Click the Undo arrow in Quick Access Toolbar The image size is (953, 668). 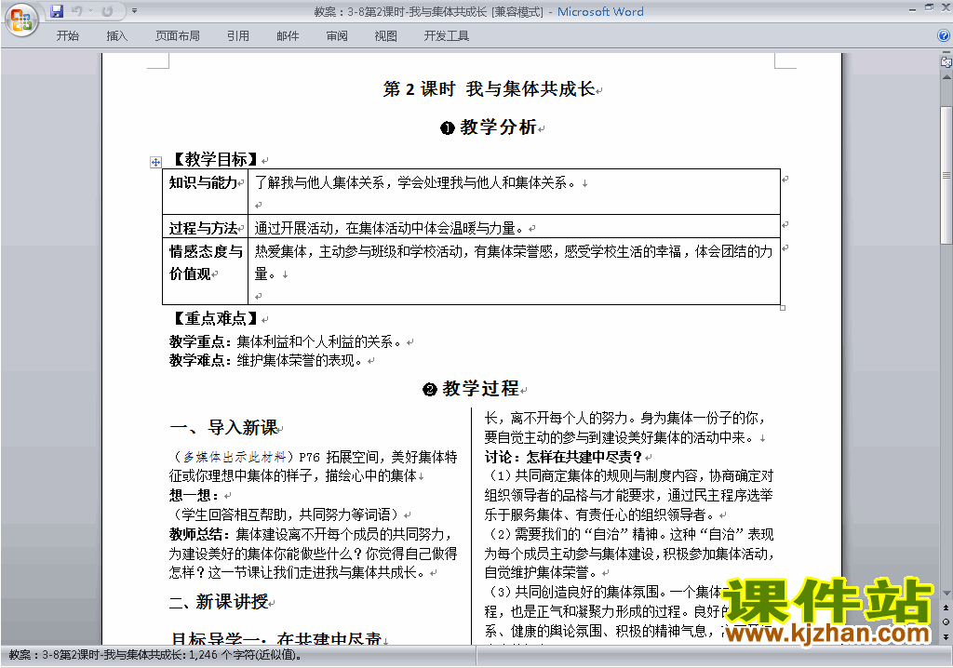[76, 11]
